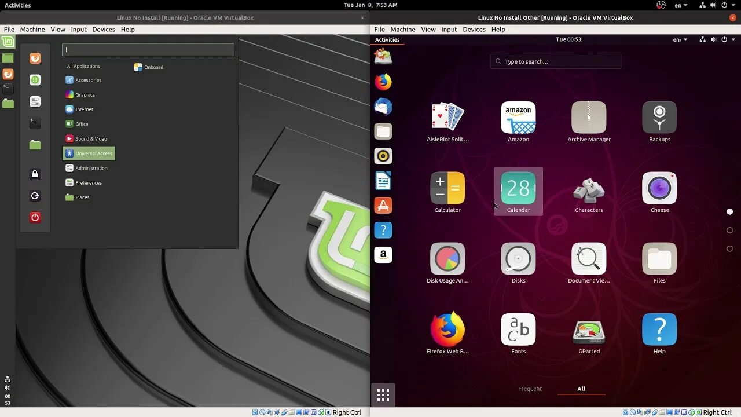The height and width of the screenshot is (417, 741).
Task: Open Firefox from Mint menu favorites
Action: 35,58
